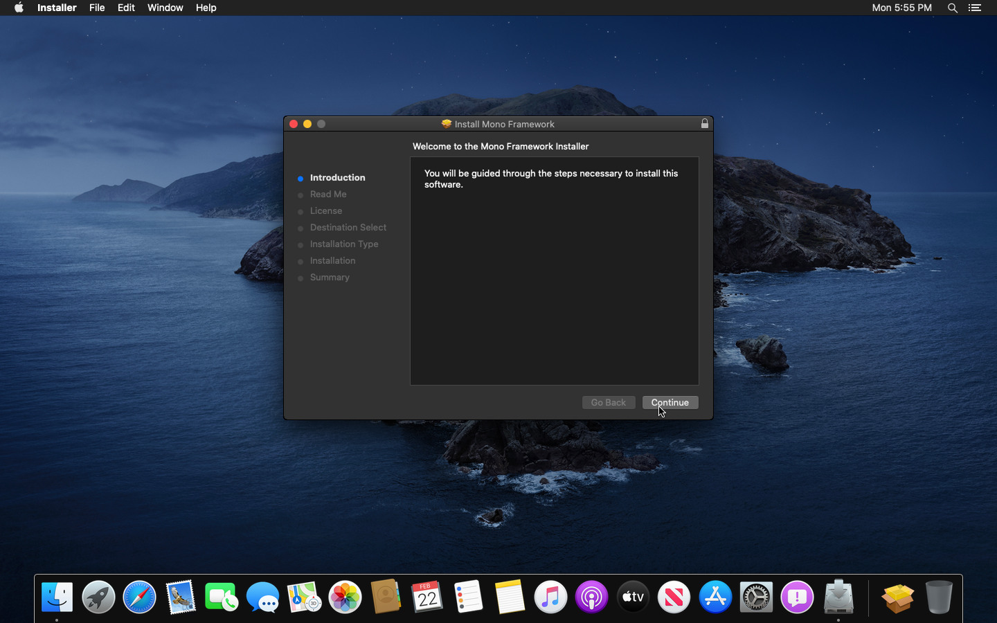Minimize the Install Mono Framework window
Image resolution: width=997 pixels, height=623 pixels.
pos(307,124)
